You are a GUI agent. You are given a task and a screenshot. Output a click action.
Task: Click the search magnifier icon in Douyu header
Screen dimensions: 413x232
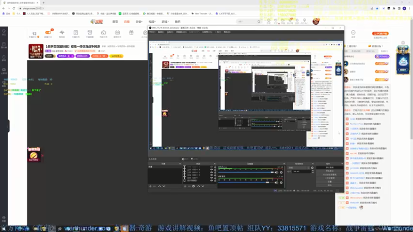coord(259,22)
